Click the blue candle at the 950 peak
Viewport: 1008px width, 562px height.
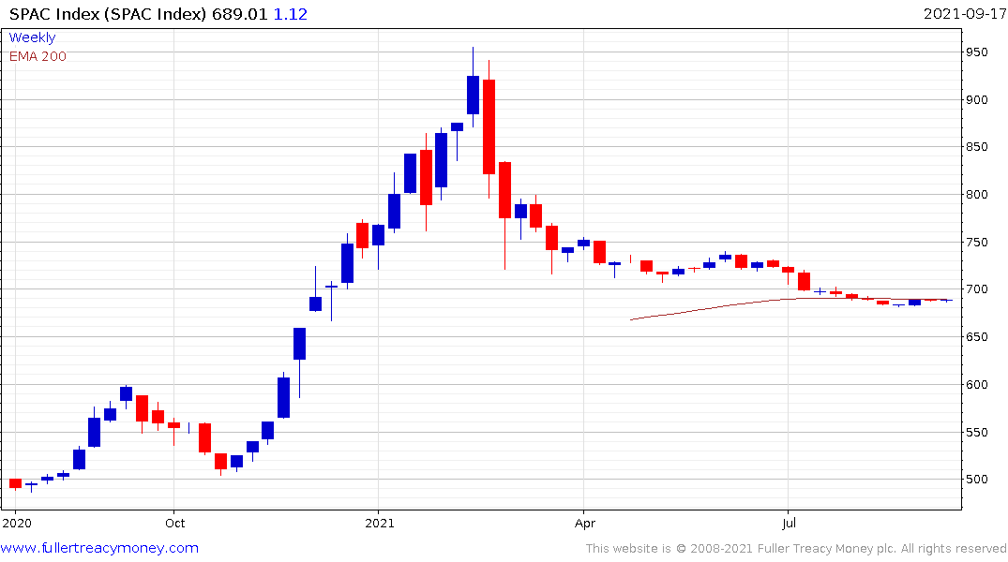click(473, 95)
